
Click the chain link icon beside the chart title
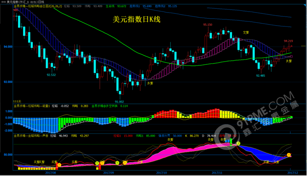[x=3, y=2]
